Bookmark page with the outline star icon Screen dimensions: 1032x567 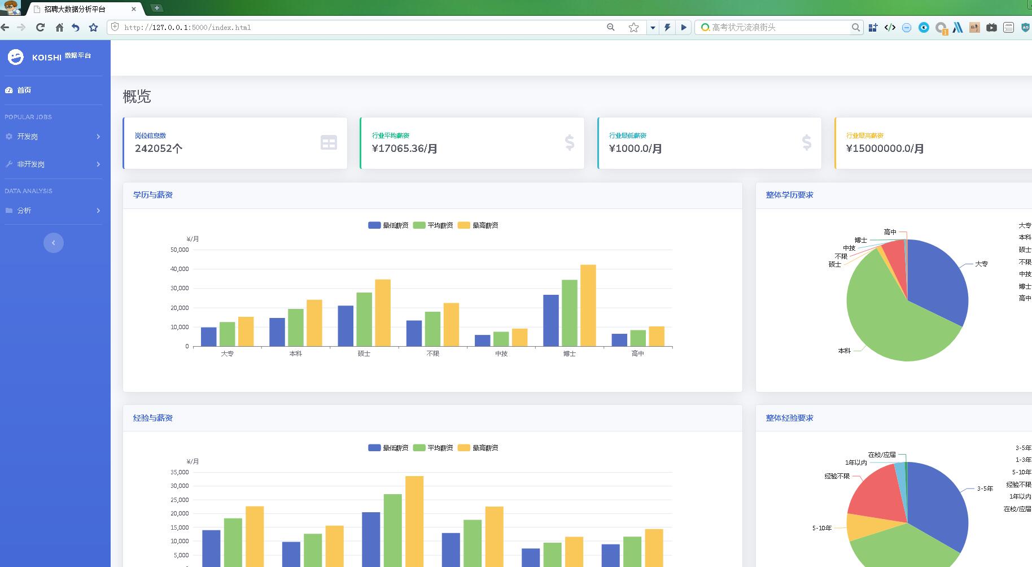click(x=634, y=27)
